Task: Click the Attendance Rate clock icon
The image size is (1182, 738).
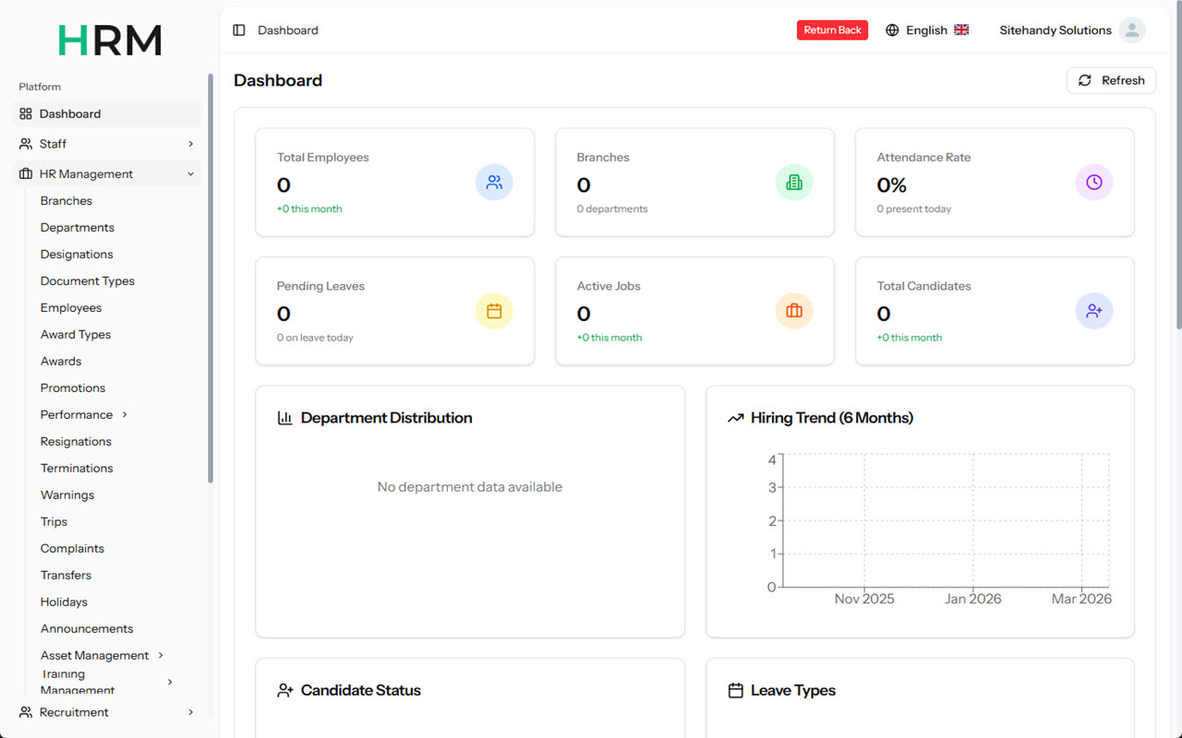Action: [x=1093, y=183]
